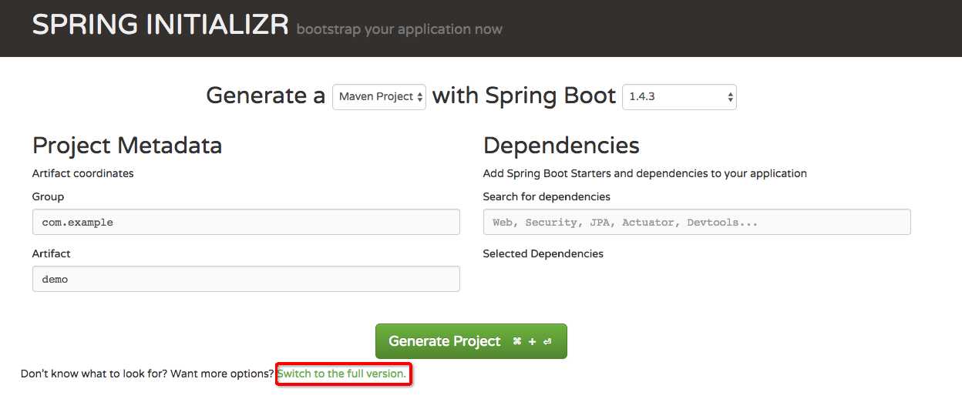Open the Maven Project type dropdown
962x409 pixels.
pos(378,97)
